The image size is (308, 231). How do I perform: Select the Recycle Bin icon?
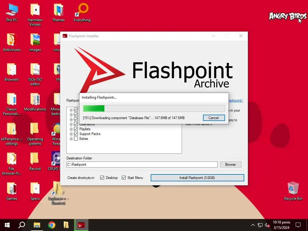coord(293,191)
